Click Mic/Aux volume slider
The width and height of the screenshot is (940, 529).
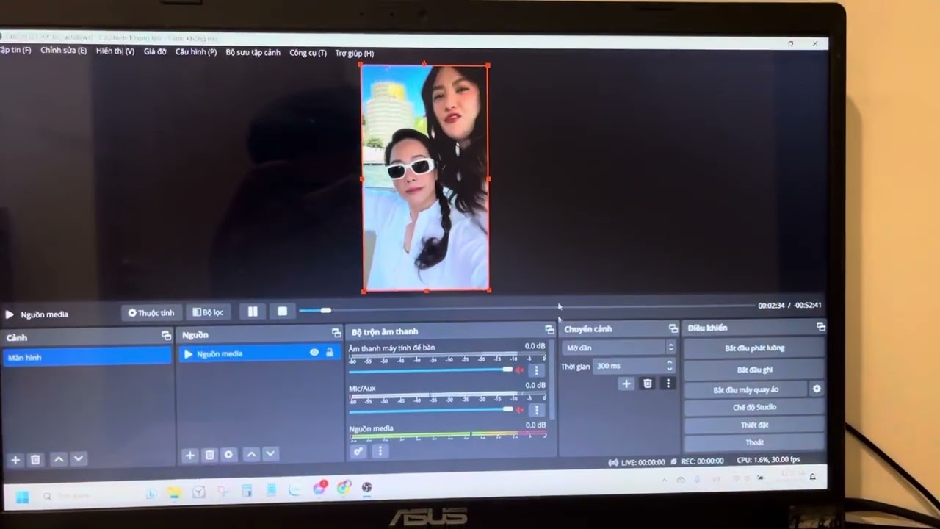point(432,409)
